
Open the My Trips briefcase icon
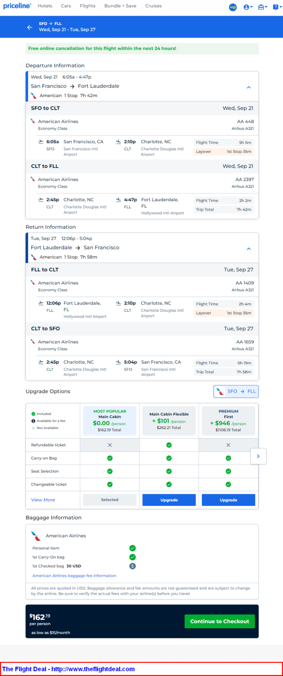pyautogui.click(x=263, y=7)
